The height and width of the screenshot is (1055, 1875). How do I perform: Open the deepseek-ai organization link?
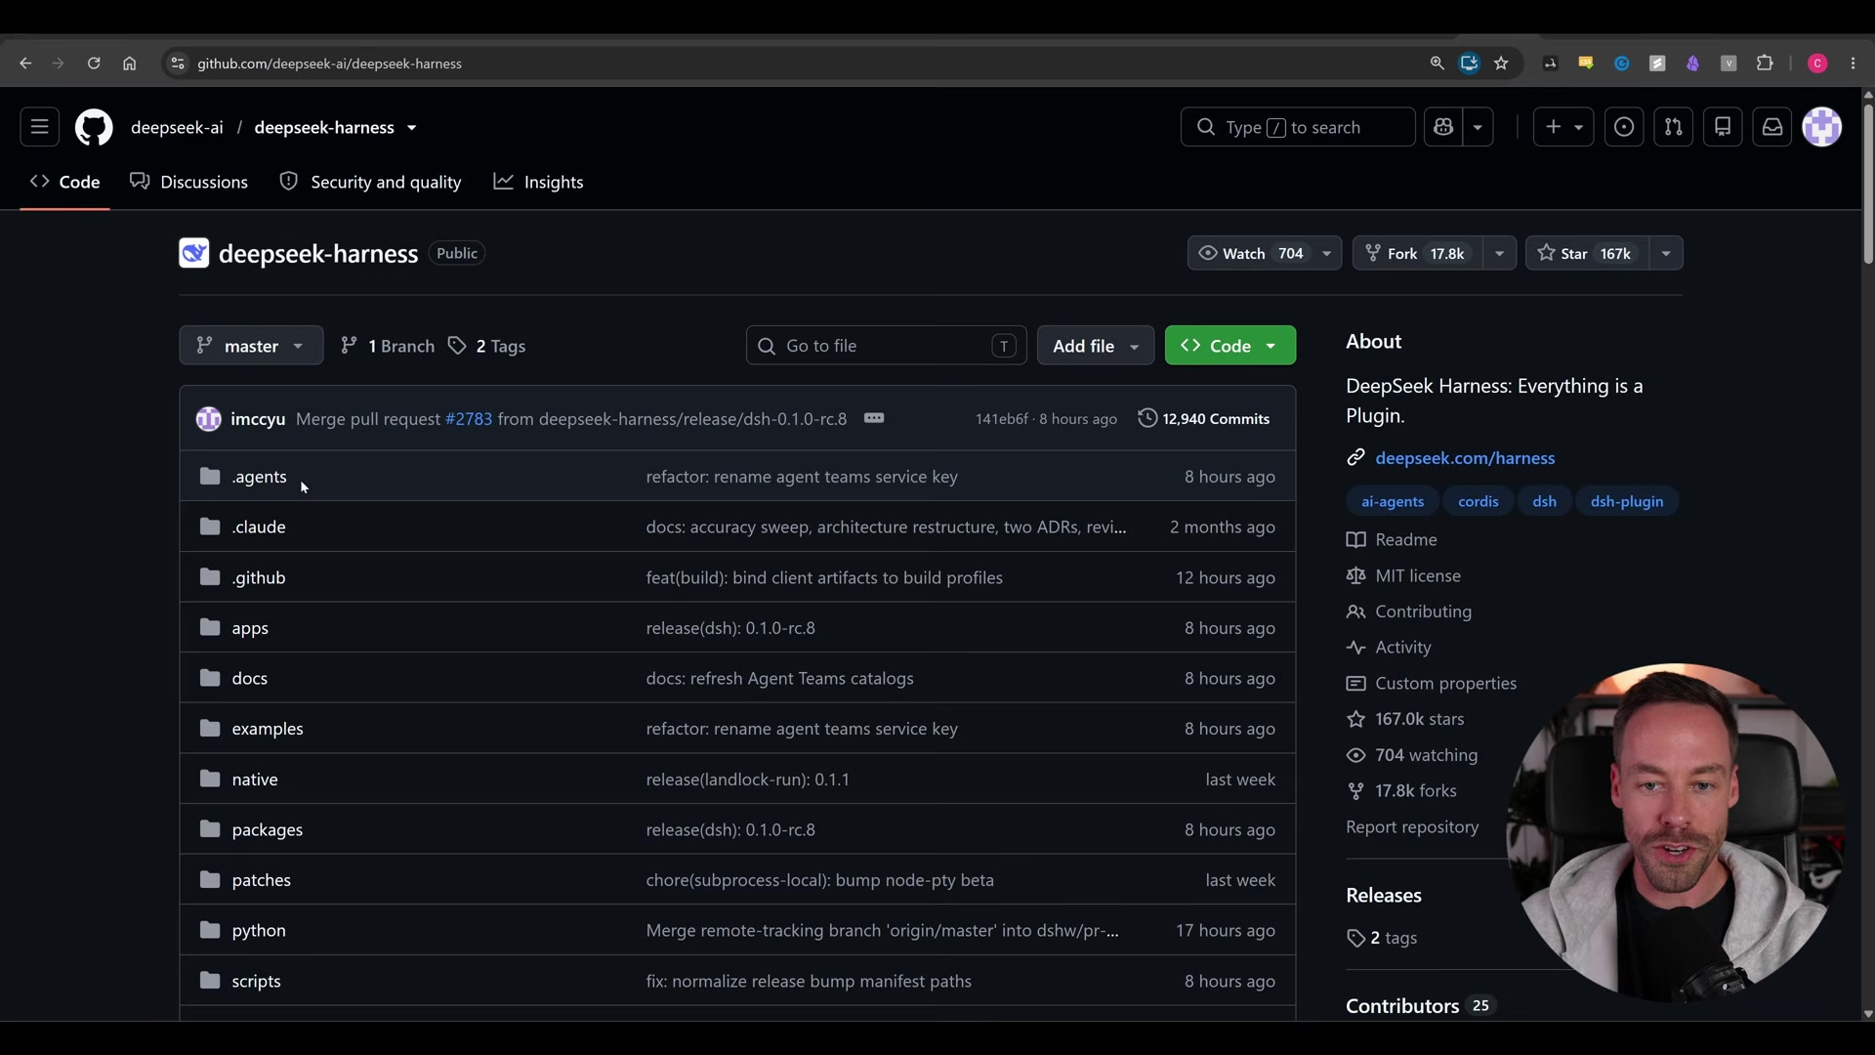pyautogui.click(x=177, y=128)
